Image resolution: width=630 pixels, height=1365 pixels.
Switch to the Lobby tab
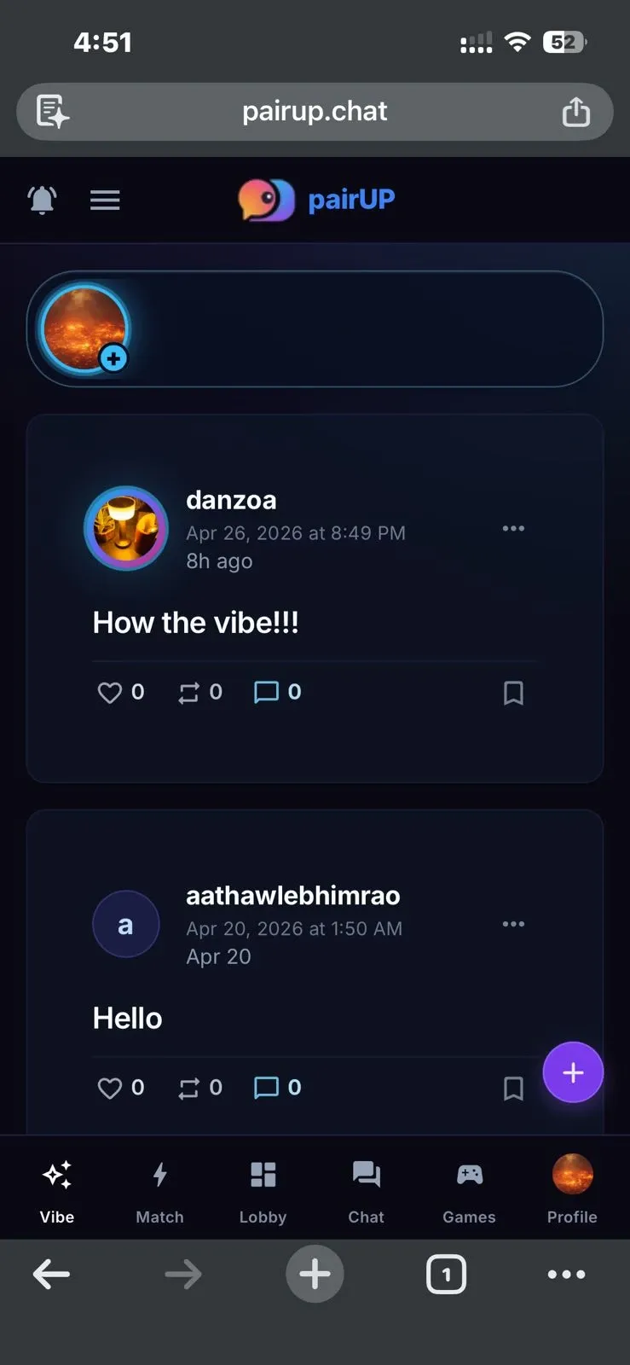click(263, 1190)
